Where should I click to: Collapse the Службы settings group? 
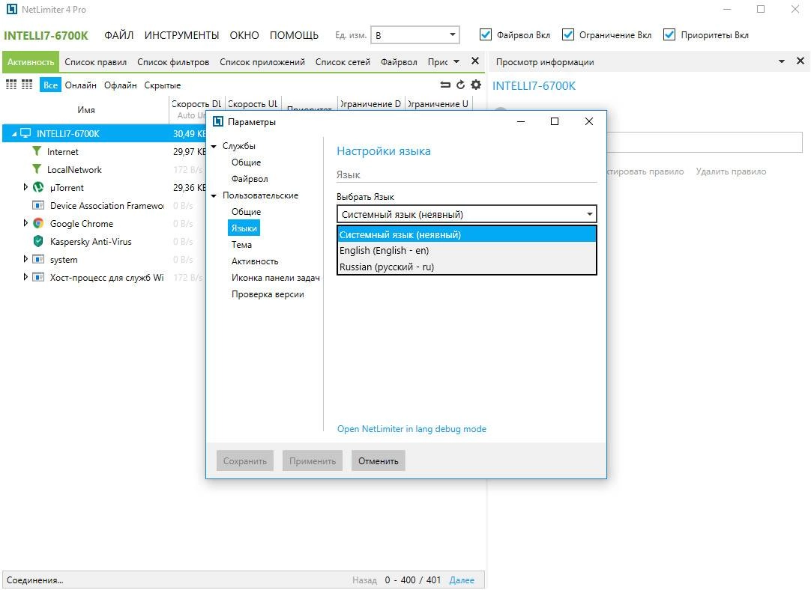pos(214,146)
